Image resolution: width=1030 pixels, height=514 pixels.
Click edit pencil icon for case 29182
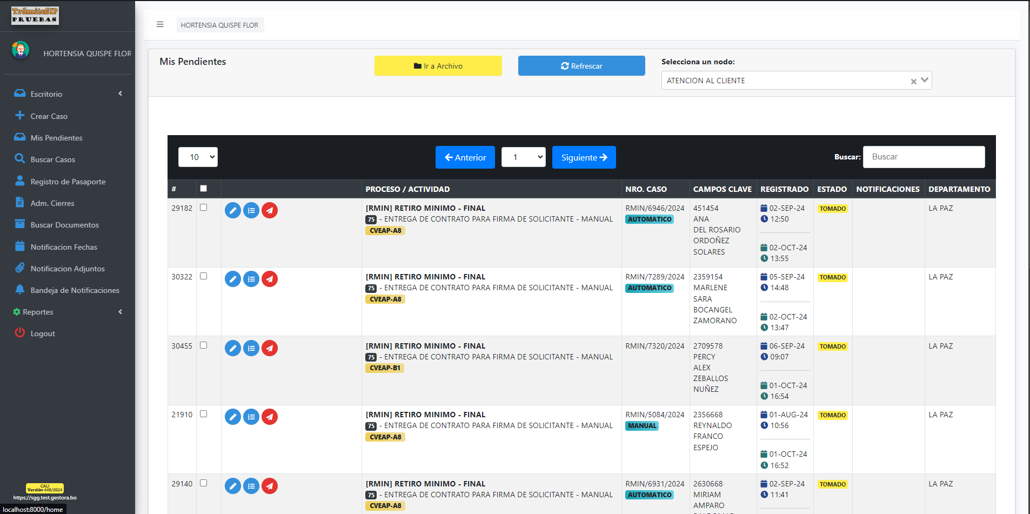point(233,210)
